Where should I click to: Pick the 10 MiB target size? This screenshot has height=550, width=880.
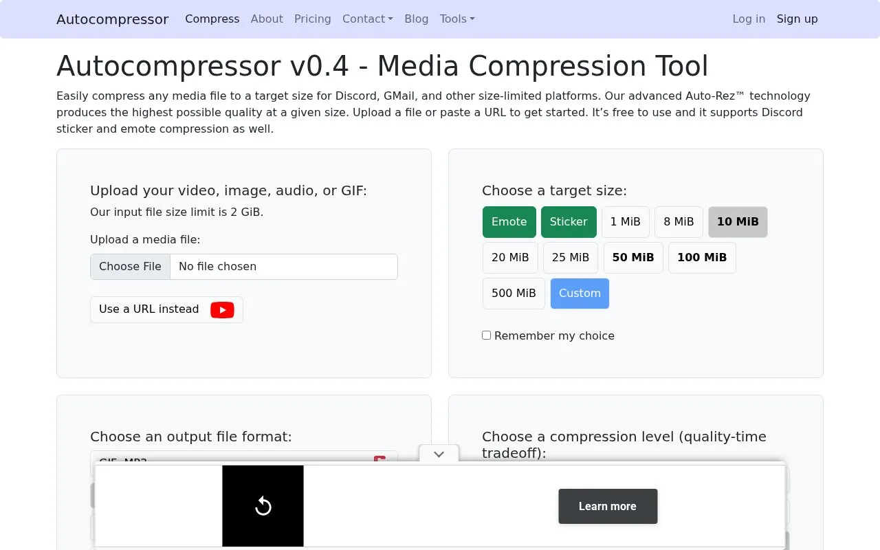pyautogui.click(x=738, y=222)
